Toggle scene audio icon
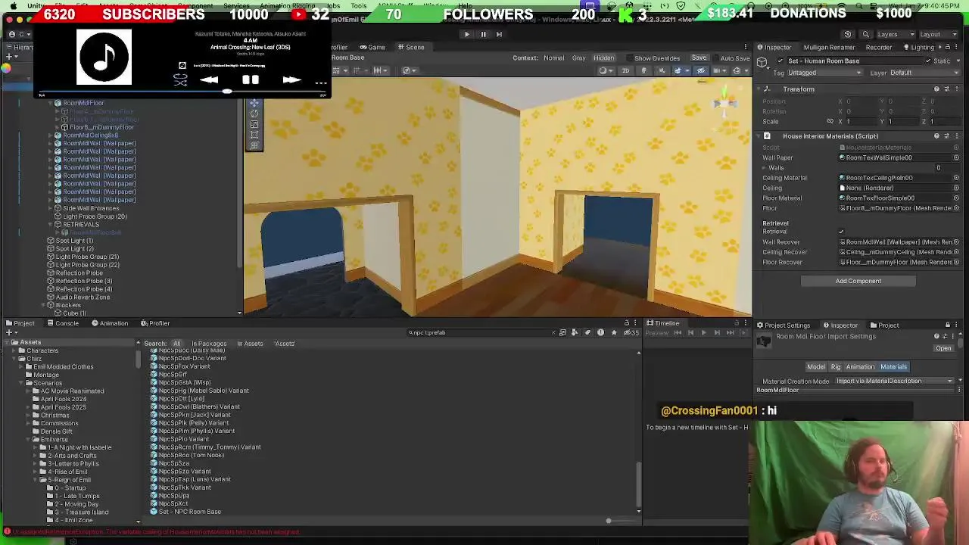The width and height of the screenshot is (969, 545). coord(661,70)
